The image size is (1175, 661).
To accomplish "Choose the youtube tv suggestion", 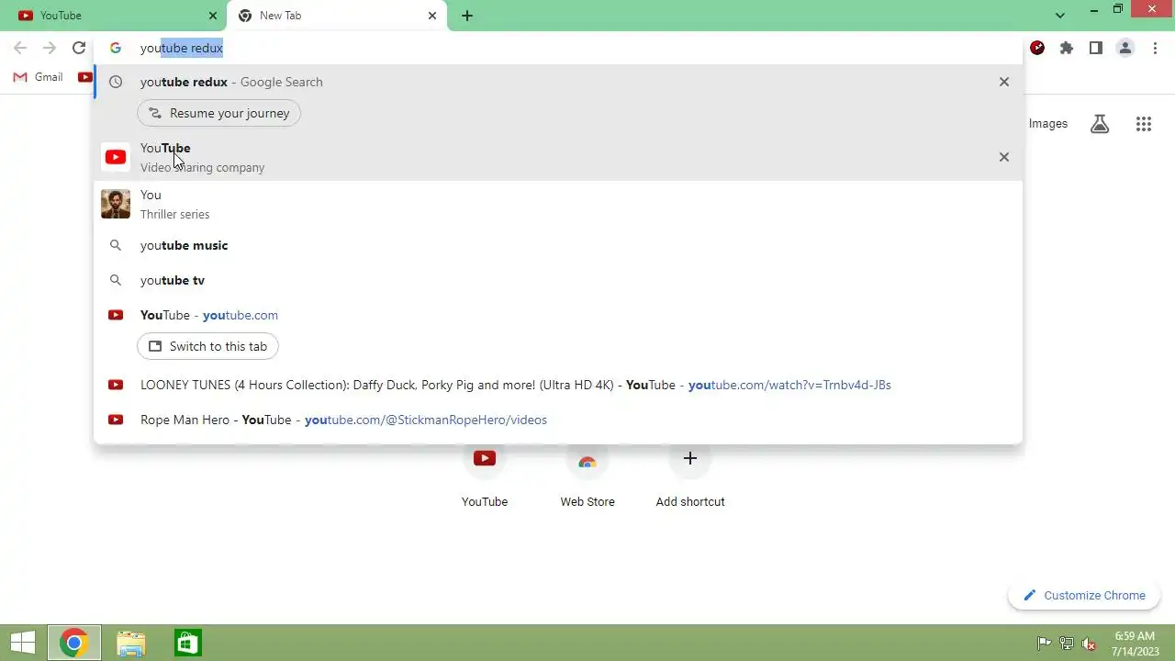I will click(x=558, y=280).
